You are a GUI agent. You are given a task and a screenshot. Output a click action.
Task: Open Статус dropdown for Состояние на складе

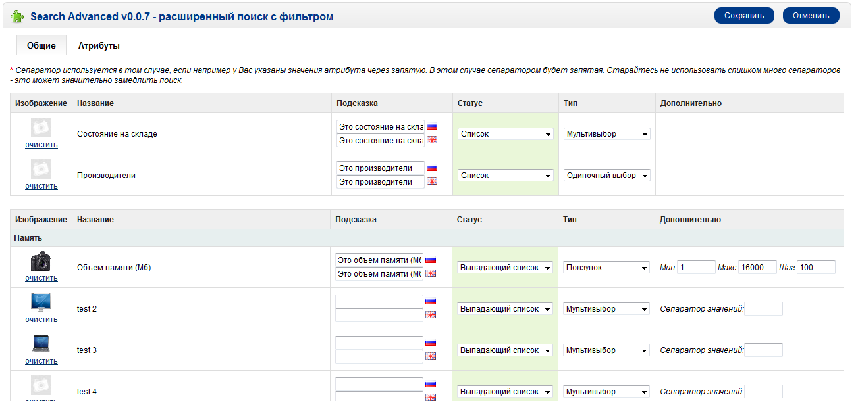(505, 134)
